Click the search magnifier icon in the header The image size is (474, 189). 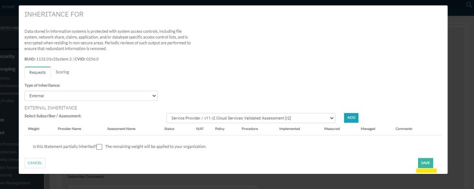pyautogui.click(x=468, y=4)
